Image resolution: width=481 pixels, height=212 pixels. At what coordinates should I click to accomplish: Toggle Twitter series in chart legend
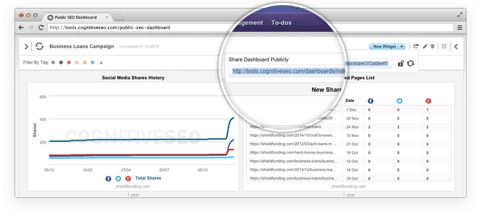(x=118, y=179)
